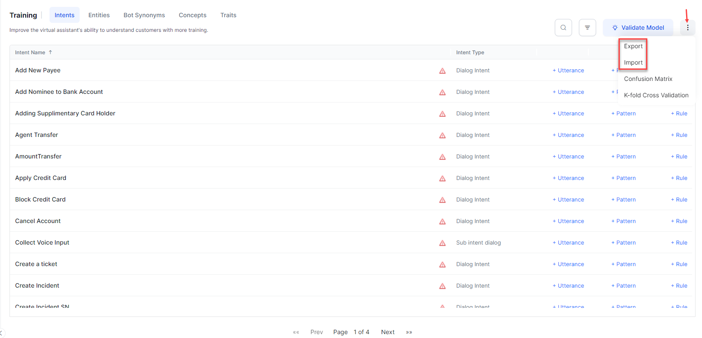This screenshot has height=338, width=702.
Task: Click the Intent Name sort arrow
Action: 50,53
